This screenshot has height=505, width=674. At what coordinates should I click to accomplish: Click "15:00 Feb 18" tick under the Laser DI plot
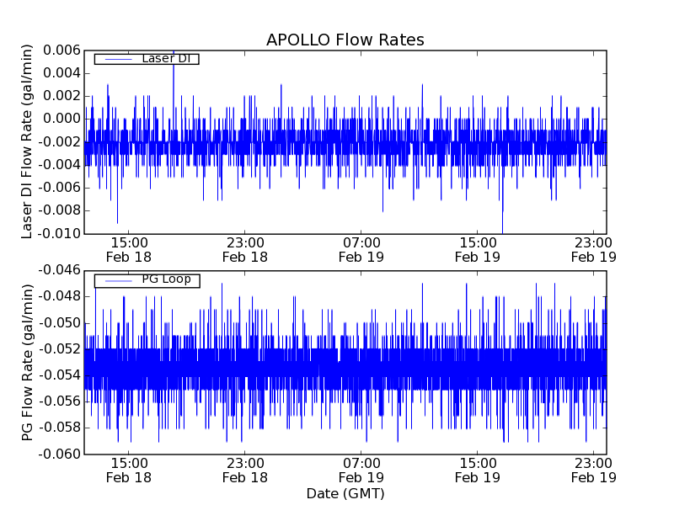pyautogui.click(x=128, y=248)
